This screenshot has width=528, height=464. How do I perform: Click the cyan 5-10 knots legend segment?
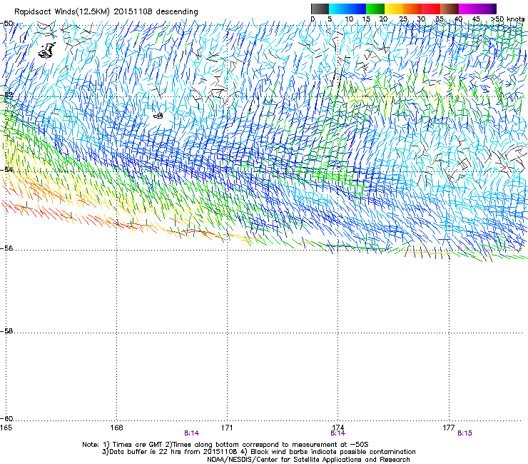point(338,9)
